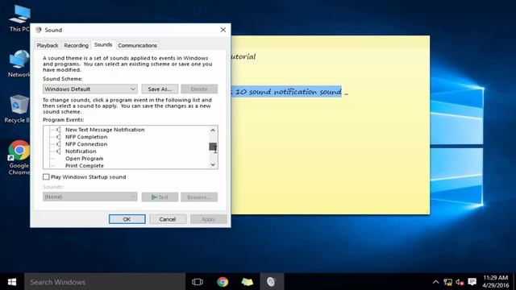Switch to the Communications tab

pyautogui.click(x=138, y=45)
